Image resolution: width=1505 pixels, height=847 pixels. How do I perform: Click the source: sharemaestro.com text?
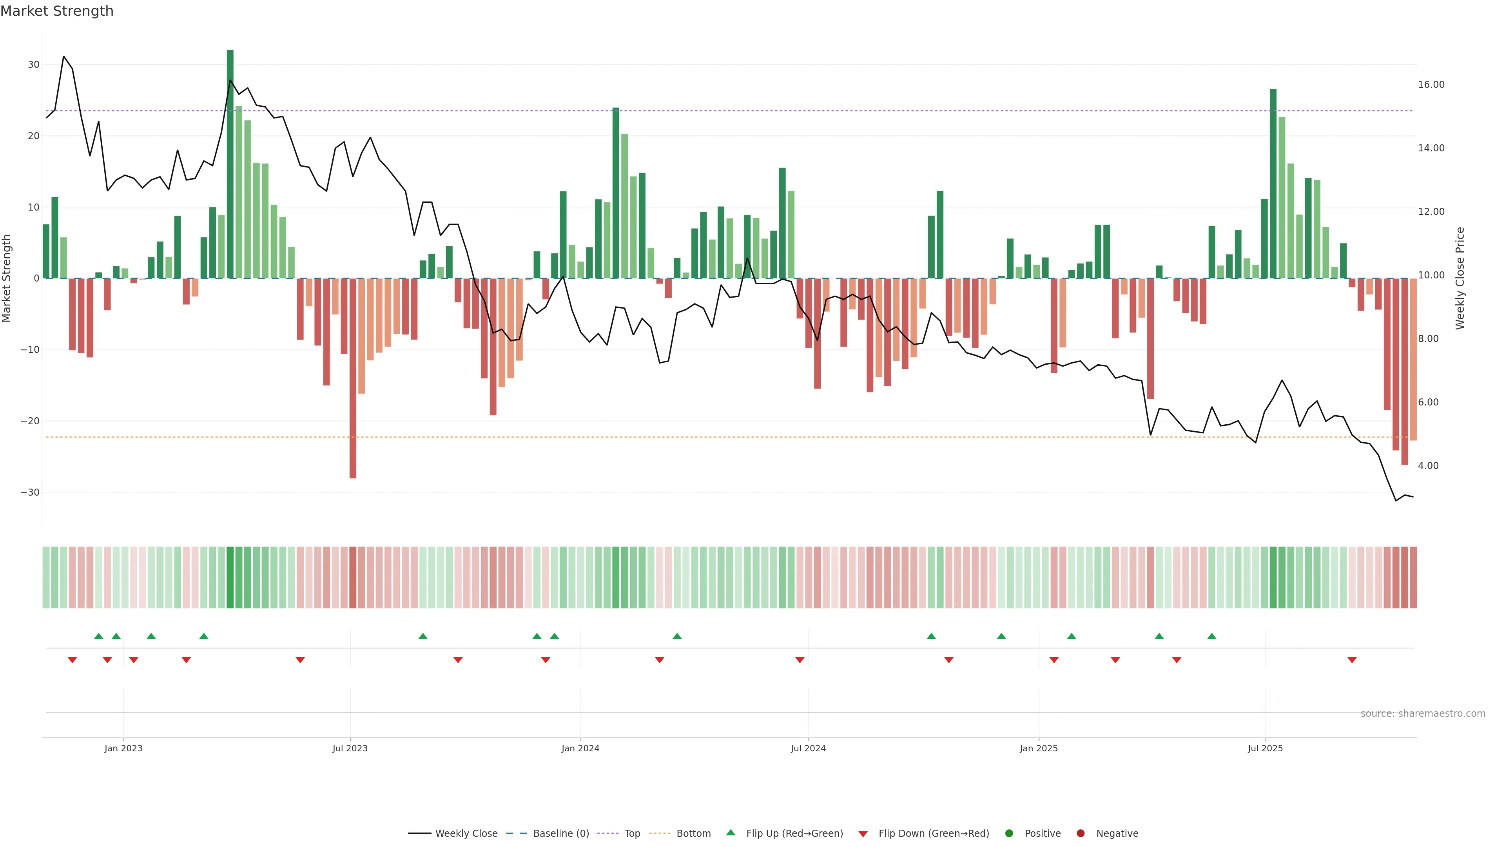(1423, 713)
